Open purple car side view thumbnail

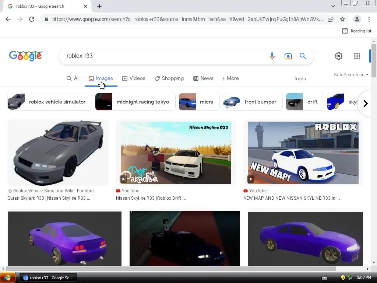point(305,238)
